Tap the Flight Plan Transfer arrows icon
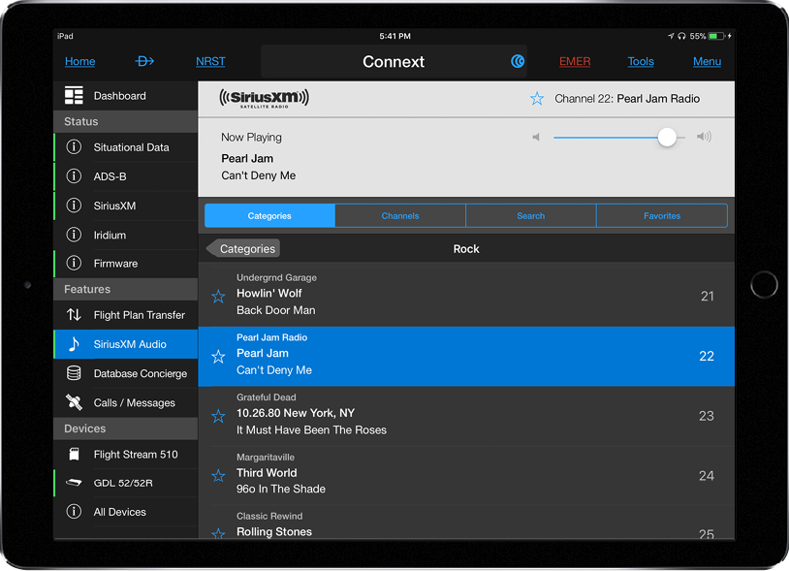 [74, 315]
